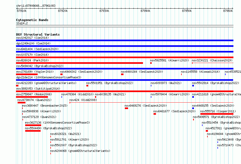
Task: Select the esv2761690 (Vogler2010) label
Action: (x=35, y=72)
